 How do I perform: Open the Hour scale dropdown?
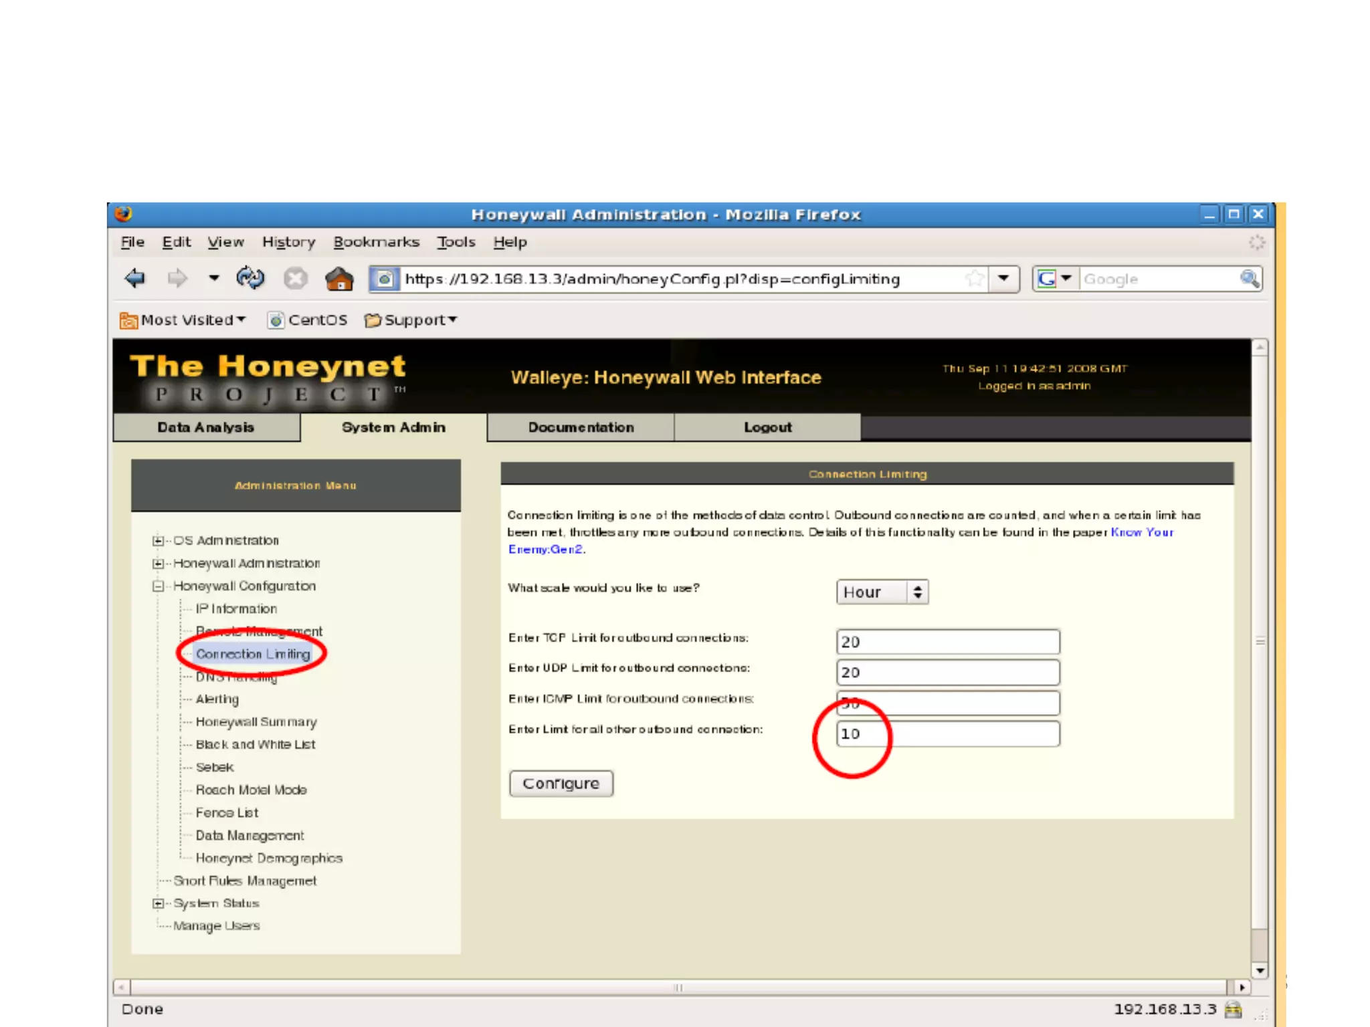tap(882, 592)
